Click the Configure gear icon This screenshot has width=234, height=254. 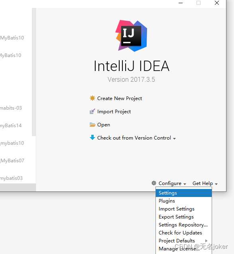[x=154, y=183]
